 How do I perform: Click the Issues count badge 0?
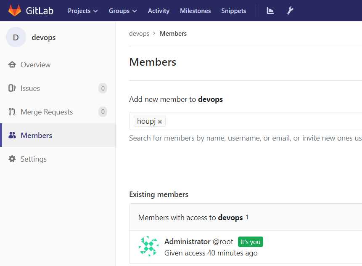(x=103, y=88)
